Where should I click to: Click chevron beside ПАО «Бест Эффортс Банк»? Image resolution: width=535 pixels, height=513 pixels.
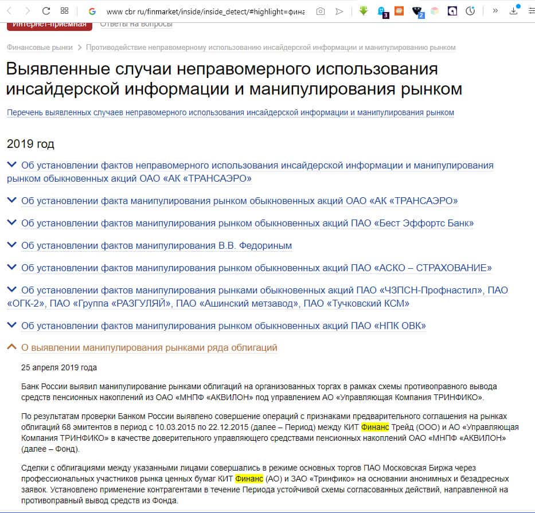coord(11,222)
